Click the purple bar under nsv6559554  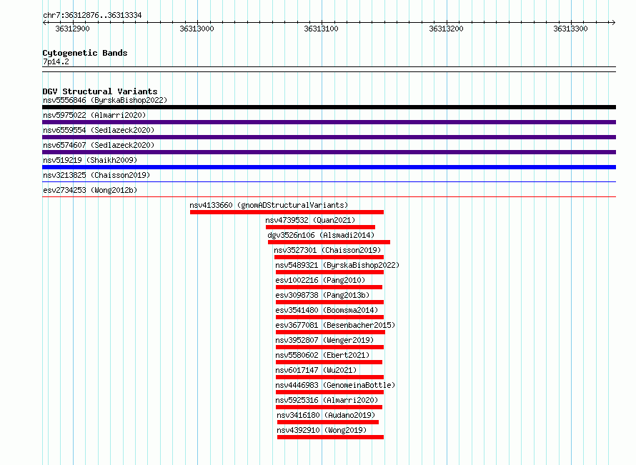click(x=329, y=137)
